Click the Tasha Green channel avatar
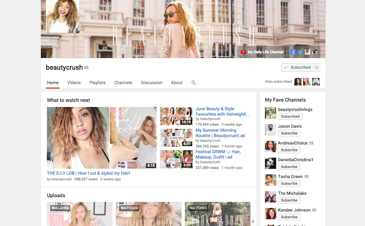The height and width of the screenshot is (226, 365). (270, 180)
